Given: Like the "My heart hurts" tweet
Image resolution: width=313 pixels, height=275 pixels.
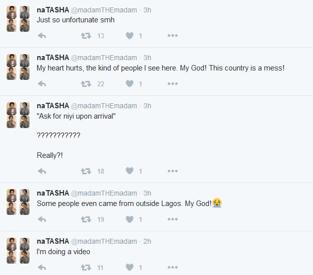Looking at the screenshot, I should point(129,84).
